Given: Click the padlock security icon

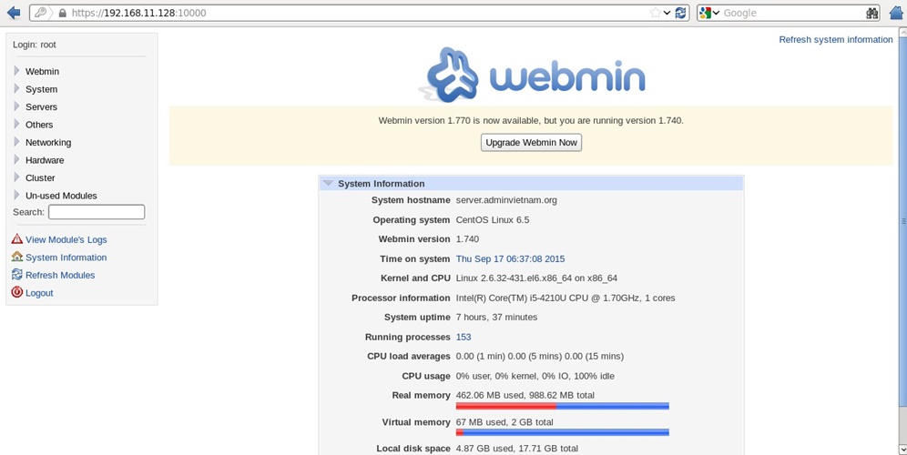Looking at the screenshot, I should tap(63, 13).
